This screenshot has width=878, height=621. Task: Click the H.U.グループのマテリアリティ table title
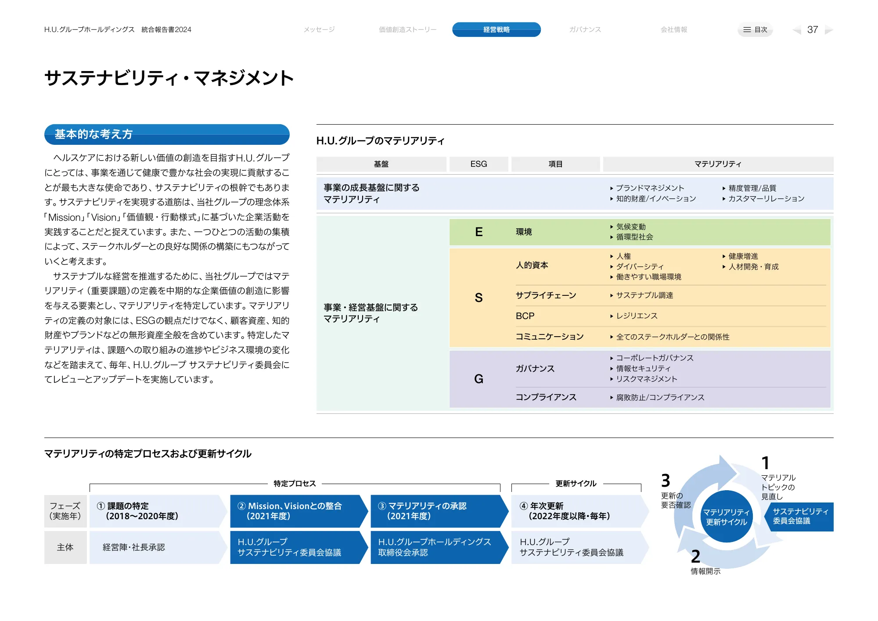380,140
